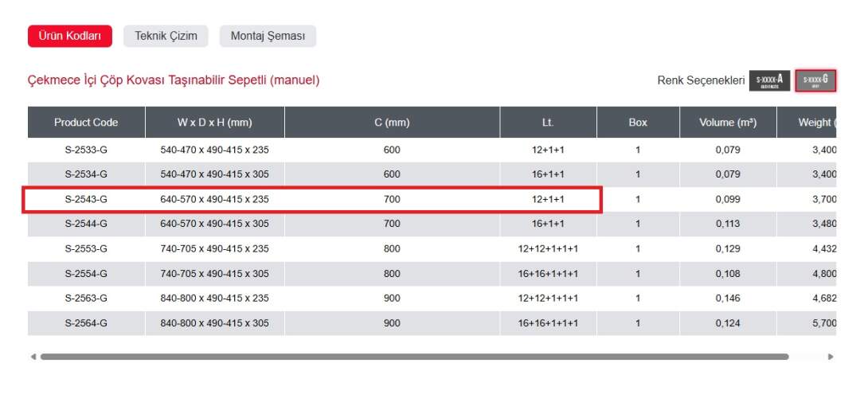Screen dimensions: 860x410
Task: Open the Ürün Kodları tab
Action: click(x=70, y=36)
